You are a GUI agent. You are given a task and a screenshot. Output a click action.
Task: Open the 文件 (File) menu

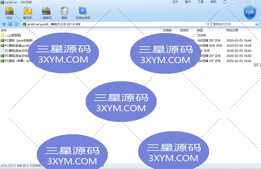175,2
